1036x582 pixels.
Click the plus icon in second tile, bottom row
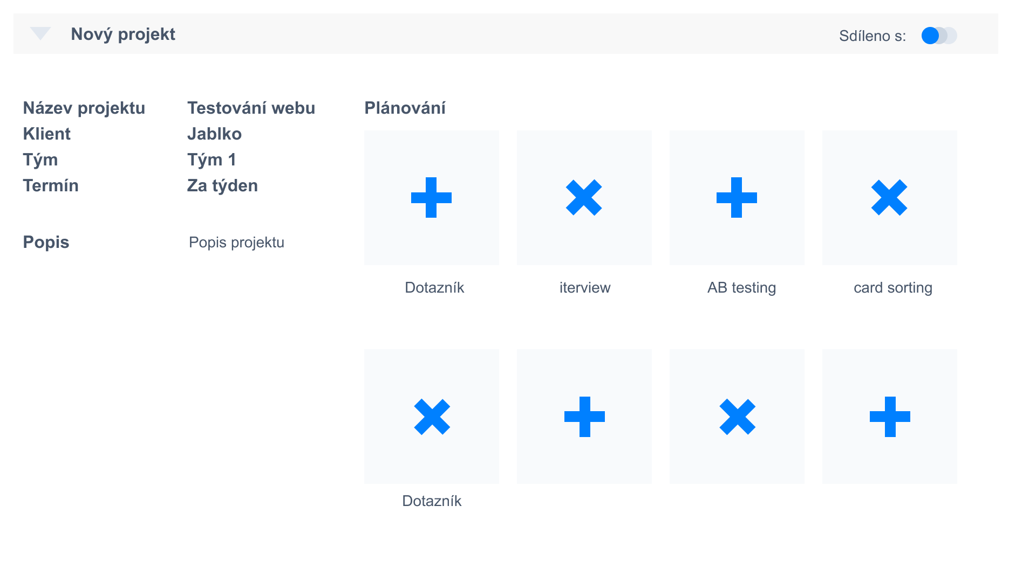[584, 417]
